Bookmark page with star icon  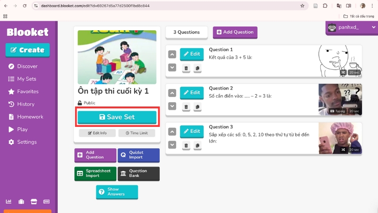[x=302, y=6]
